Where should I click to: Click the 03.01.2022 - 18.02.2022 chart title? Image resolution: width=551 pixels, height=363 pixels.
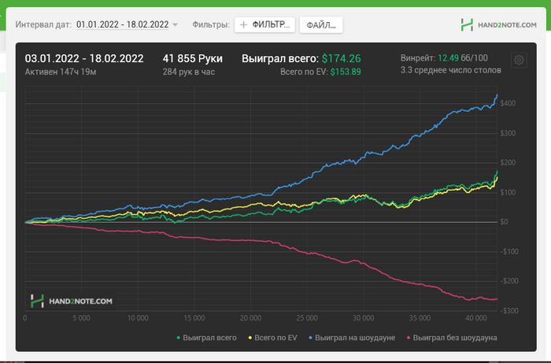tap(84, 58)
